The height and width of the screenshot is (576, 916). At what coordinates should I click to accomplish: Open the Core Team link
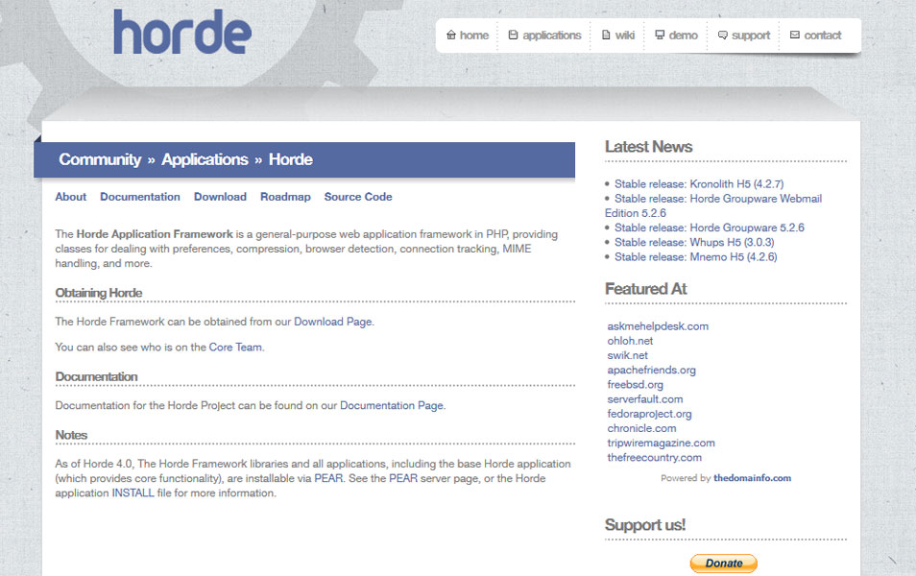(x=235, y=347)
